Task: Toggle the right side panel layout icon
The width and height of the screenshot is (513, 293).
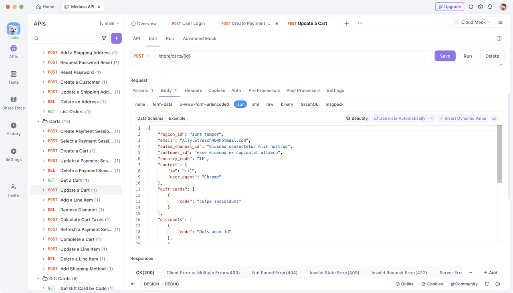Action: point(499,38)
